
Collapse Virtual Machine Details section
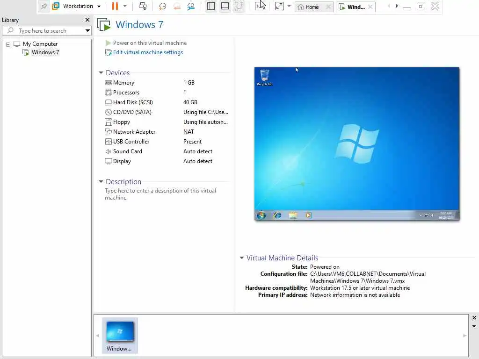tap(242, 258)
